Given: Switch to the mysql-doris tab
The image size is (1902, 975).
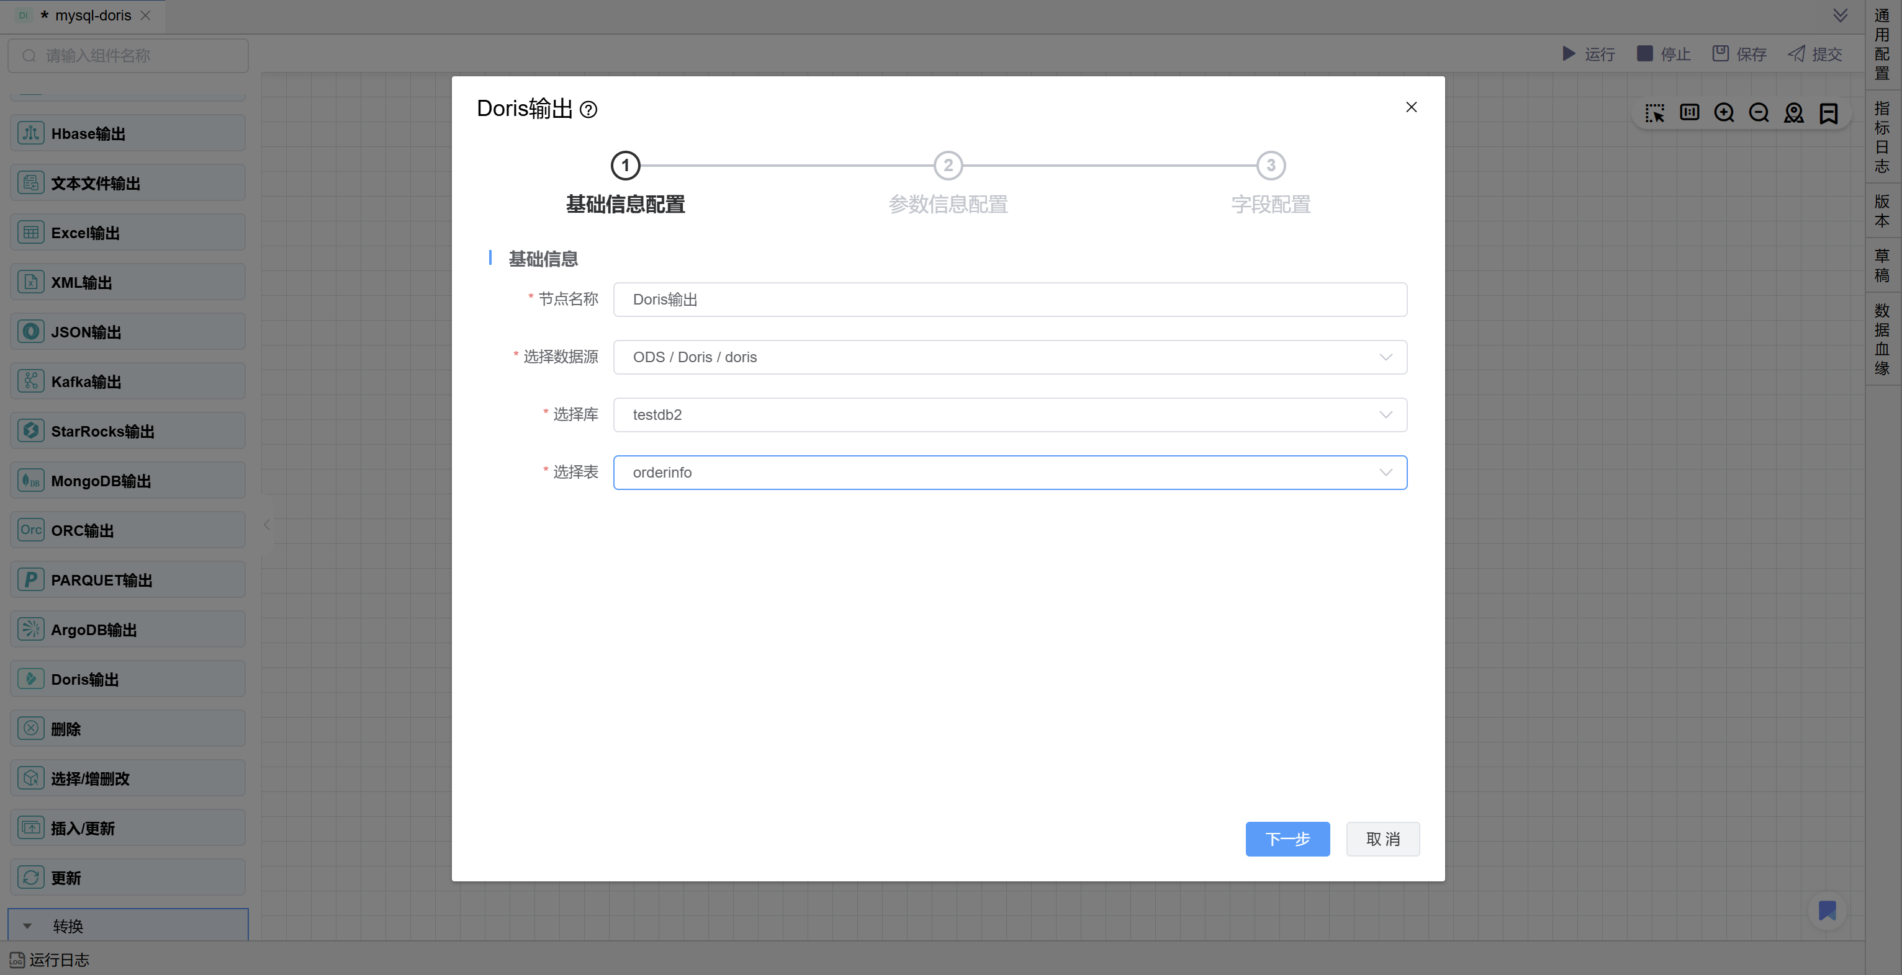Looking at the screenshot, I should point(92,16).
